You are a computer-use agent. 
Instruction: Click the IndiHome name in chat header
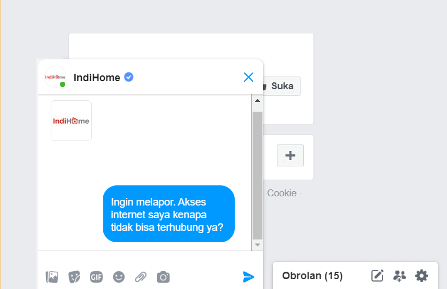[97, 77]
